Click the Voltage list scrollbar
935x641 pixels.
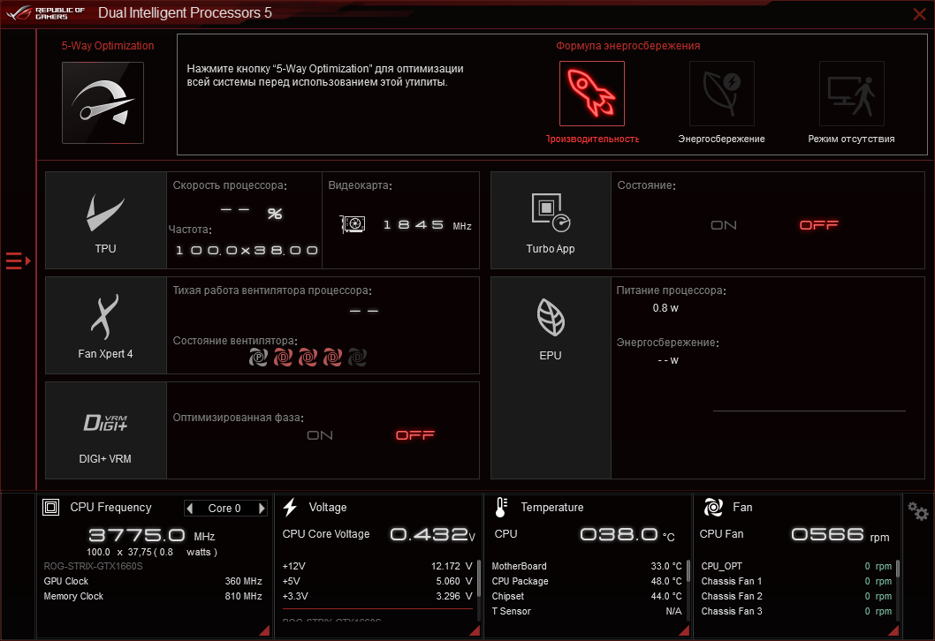pos(479,577)
